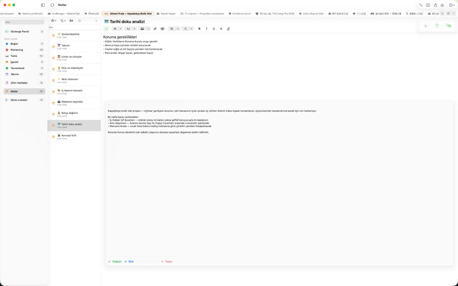The height and width of the screenshot is (286, 458).
Task: Switch to Особисте життя tab
Action: tap(239, 14)
